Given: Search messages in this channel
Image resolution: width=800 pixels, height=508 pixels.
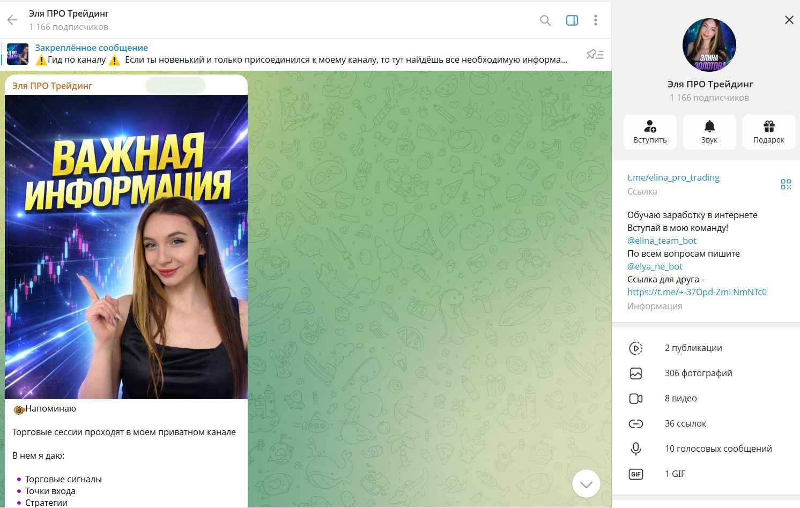Looking at the screenshot, I should pos(545,20).
